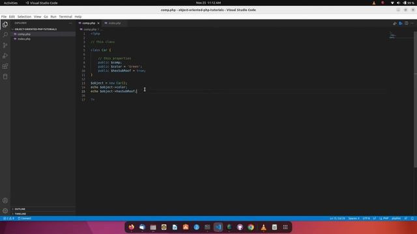The height and width of the screenshot is (234, 417).
Task: Expand the Timeline panel
Action: [x=20, y=214]
